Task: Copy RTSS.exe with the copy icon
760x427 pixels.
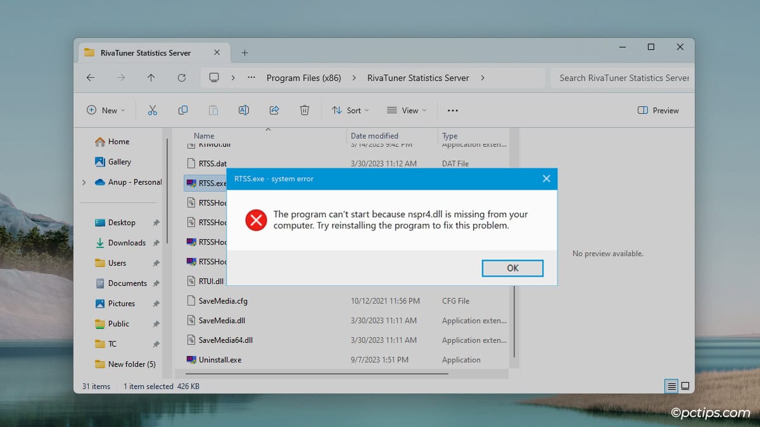Action: click(x=182, y=110)
